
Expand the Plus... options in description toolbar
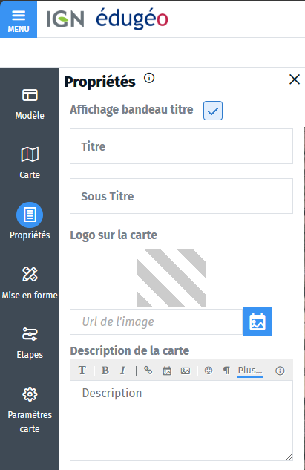click(250, 371)
